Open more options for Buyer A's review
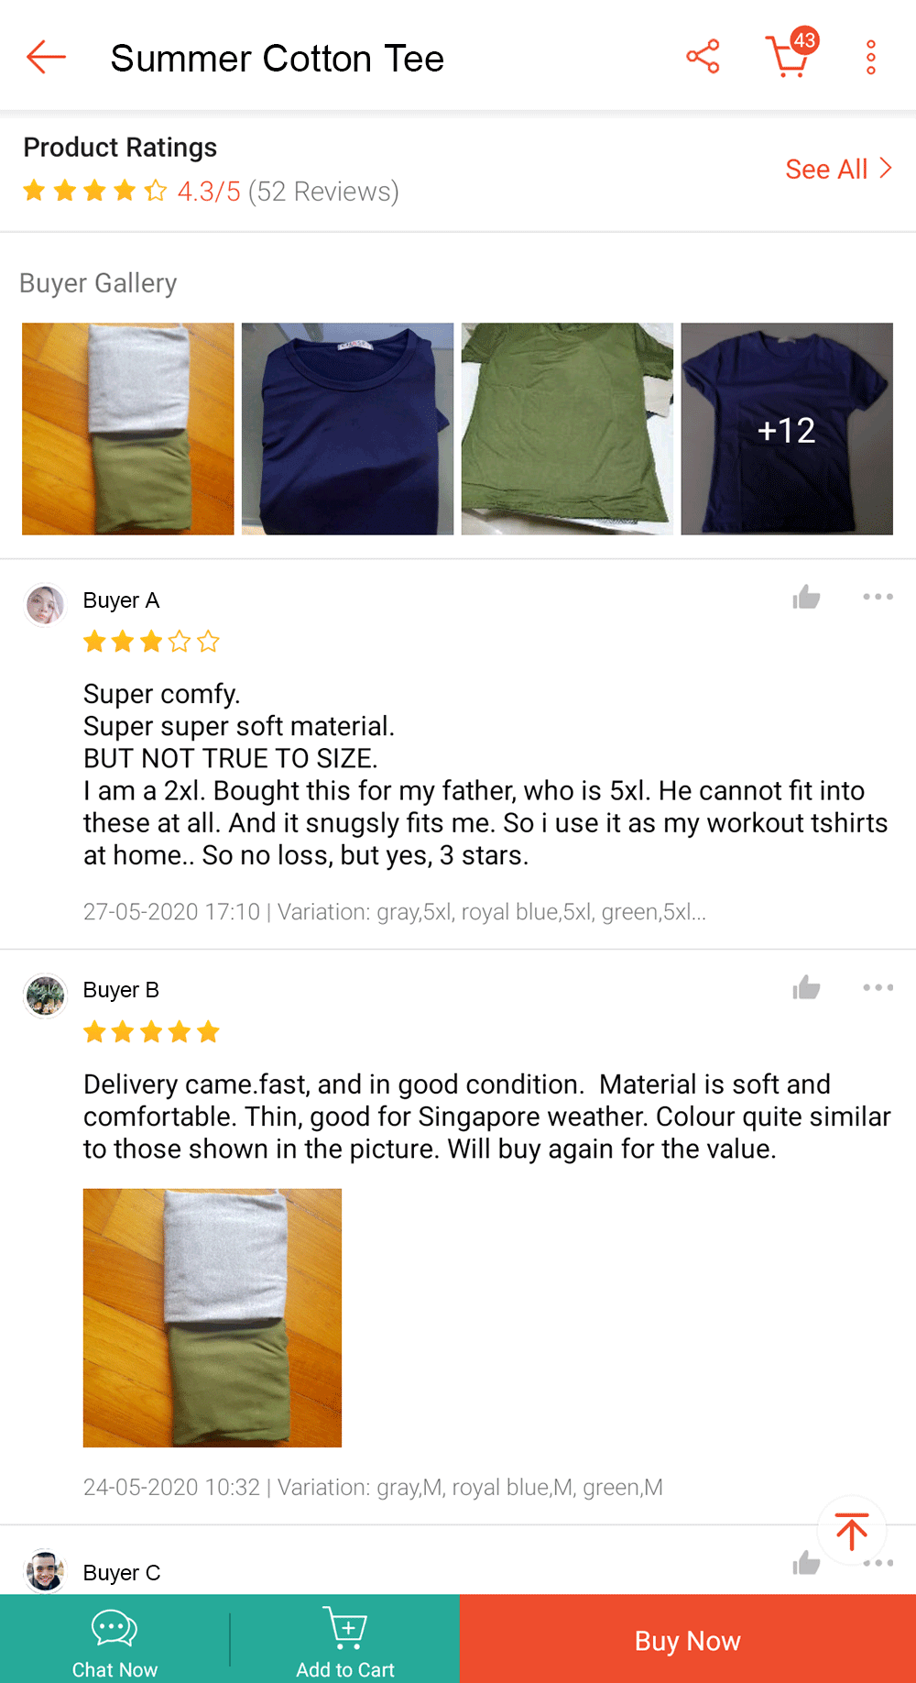The image size is (916, 1683). coord(878,597)
